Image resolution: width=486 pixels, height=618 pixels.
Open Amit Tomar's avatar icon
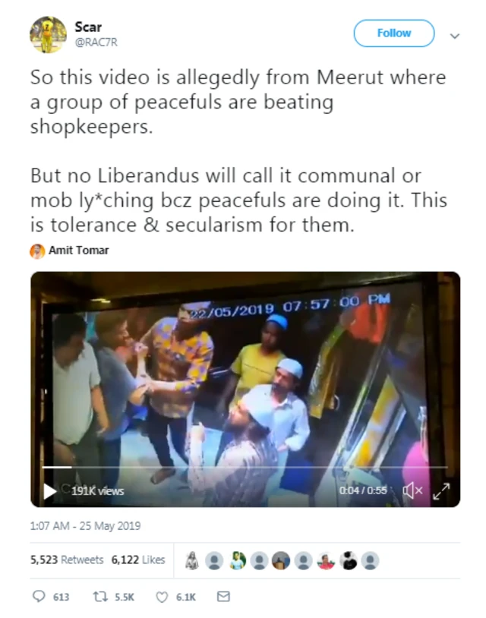[x=37, y=251]
